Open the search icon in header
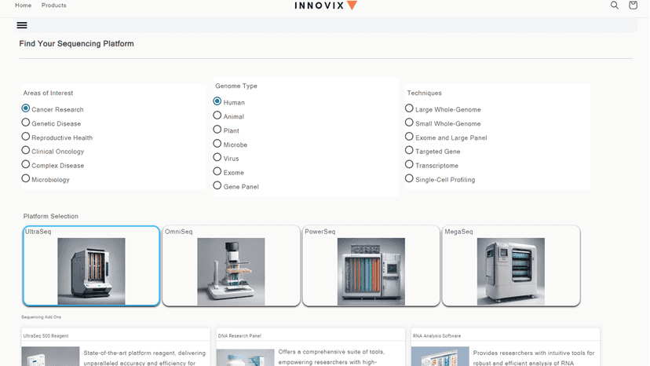Viewport: 650px width, 366px height. coord(615,5)
